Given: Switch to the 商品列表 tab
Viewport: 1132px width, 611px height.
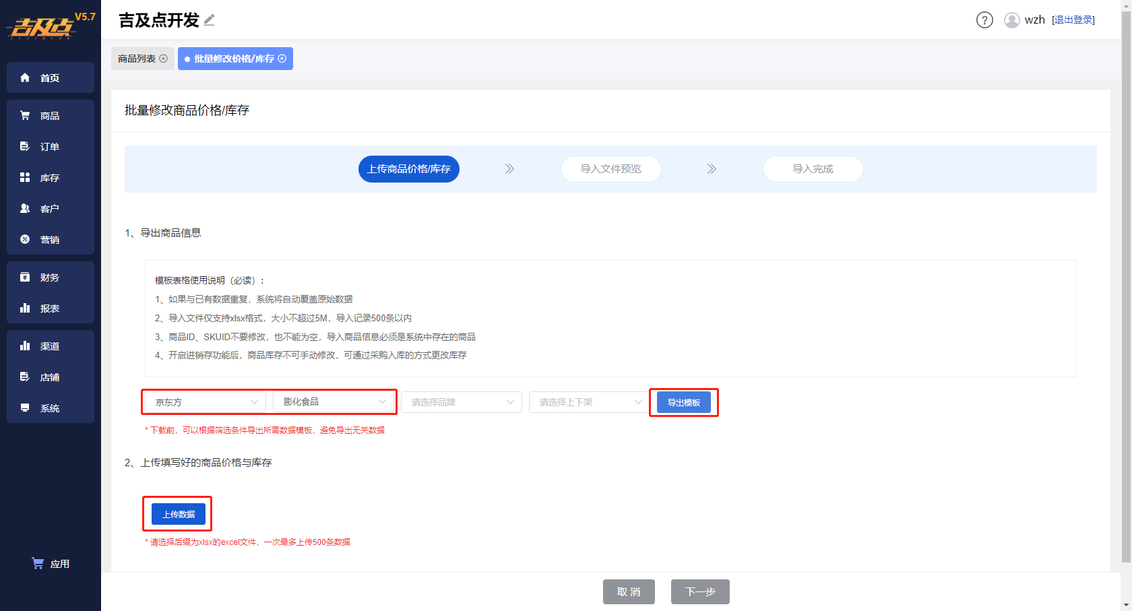Looking at the screenshot, I should [x=137, y=59].
